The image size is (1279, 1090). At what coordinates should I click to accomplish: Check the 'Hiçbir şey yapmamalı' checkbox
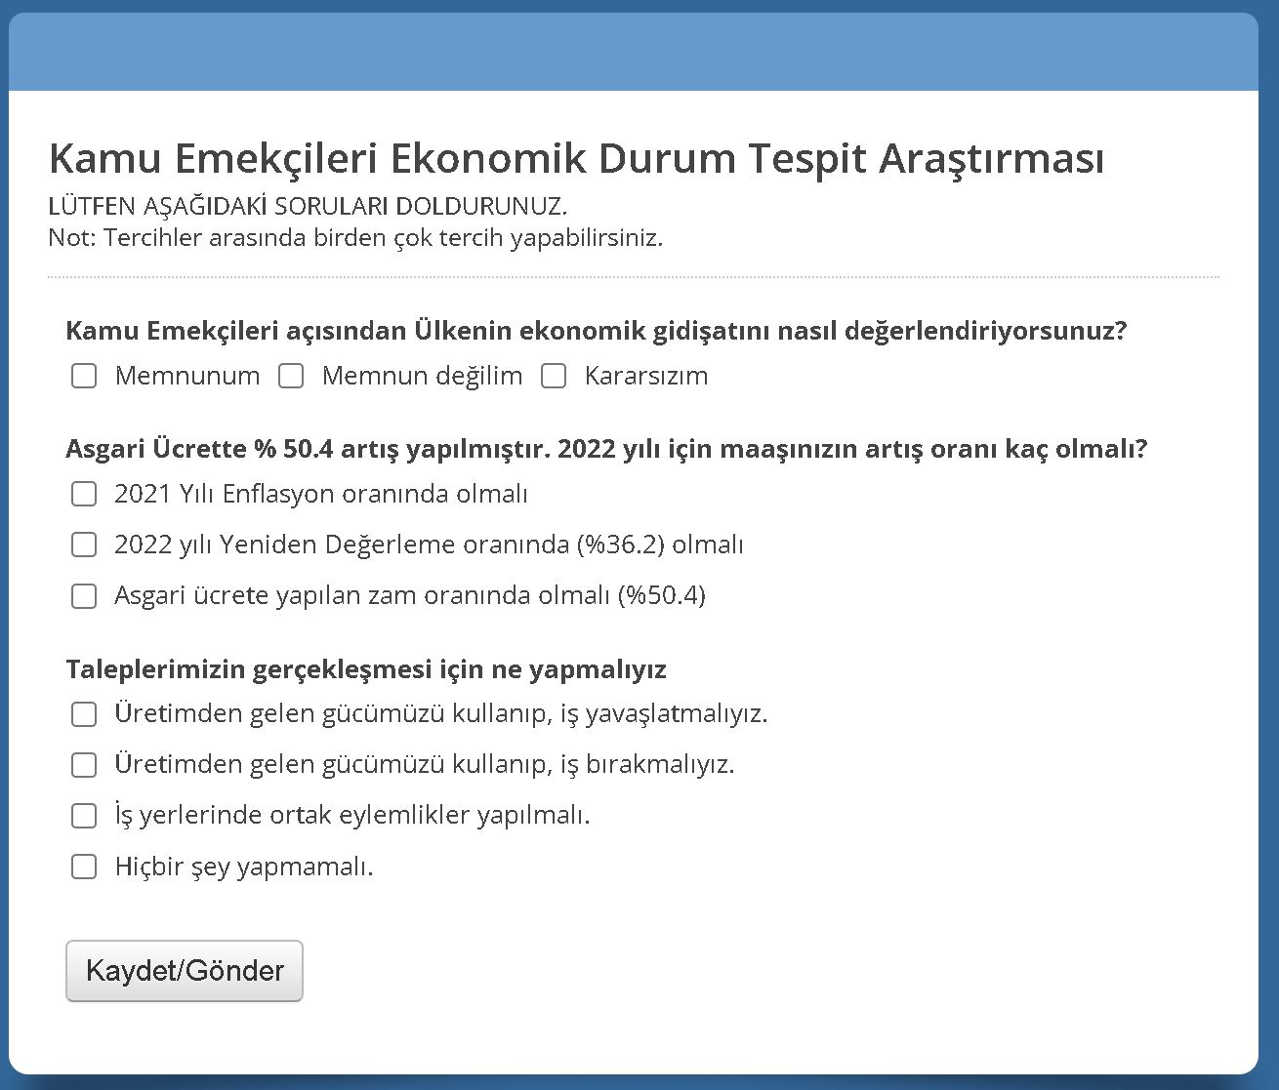(84, 867)
